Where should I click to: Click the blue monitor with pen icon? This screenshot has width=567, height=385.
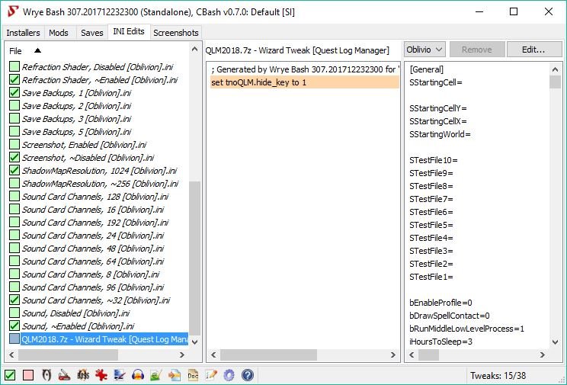point(120,375)
